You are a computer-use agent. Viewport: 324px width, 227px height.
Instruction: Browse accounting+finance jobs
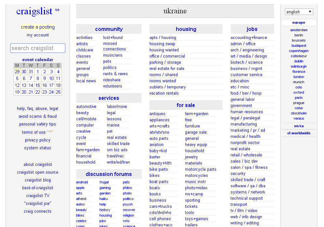249,37
